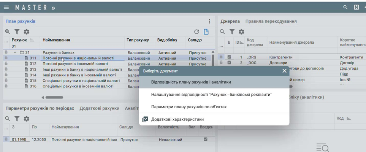Open settings gear in План рахунків toolbar

(26, 32)
